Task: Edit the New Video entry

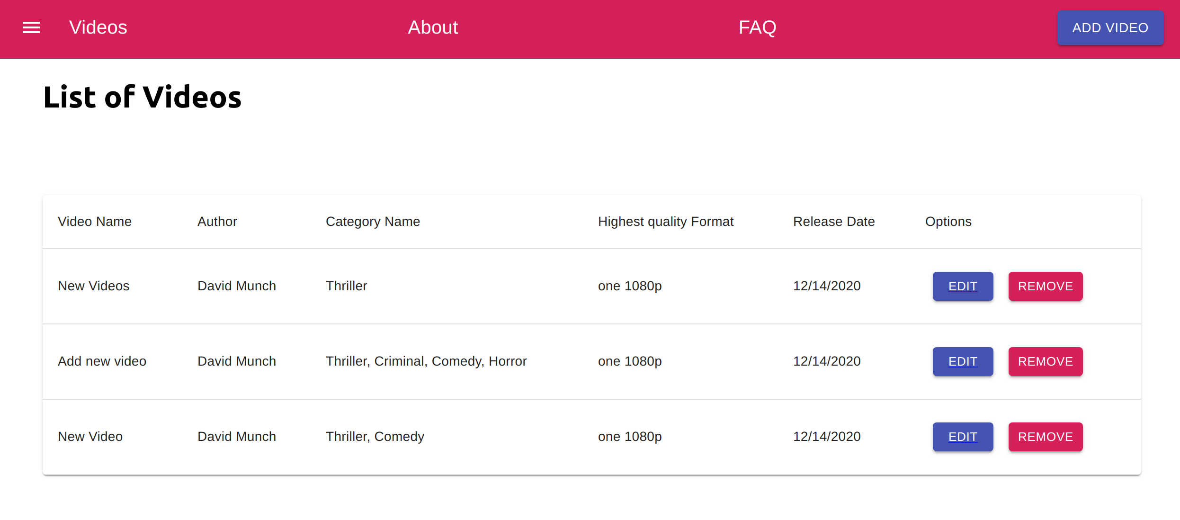Action: (963, 437)
